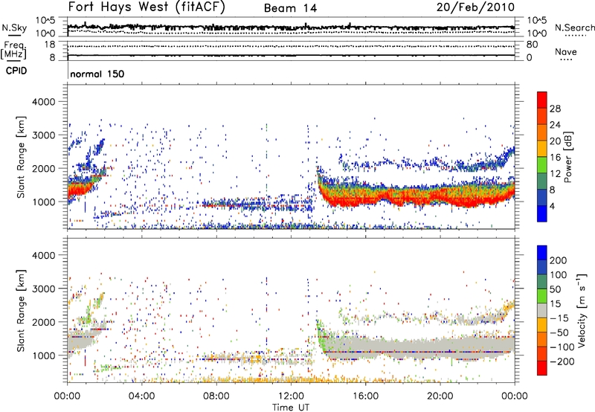Click the 'Fort Hays West (fitACF)' title
The image size is (595, 412).
[x=147, y=7]
